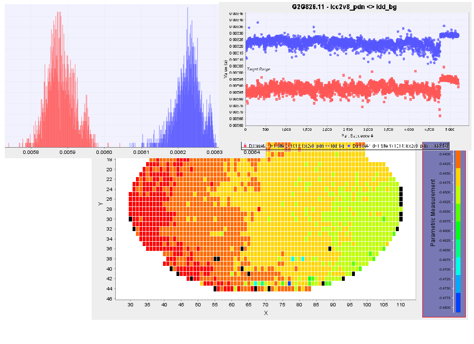The width and height of the screenshot is (474, 344).
Task: Click the red square marker in the scatter legend
Action: tap(244, 145)
